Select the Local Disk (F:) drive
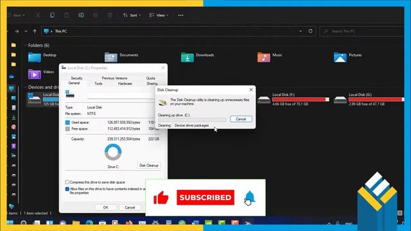 [x=293, y=99]
